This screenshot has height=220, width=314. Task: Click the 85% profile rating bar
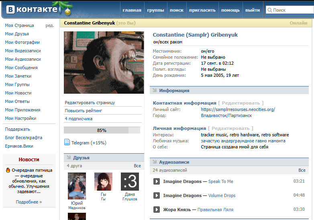click(x=102, y=130)
